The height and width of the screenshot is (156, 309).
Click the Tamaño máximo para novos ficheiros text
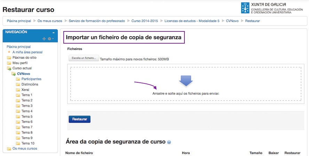click(134, 59)
